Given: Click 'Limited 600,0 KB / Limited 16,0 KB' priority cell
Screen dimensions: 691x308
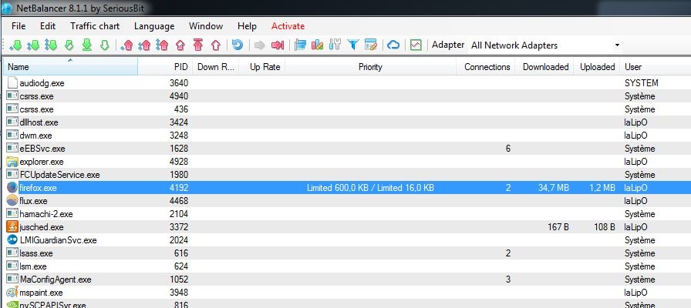Looking at the screenshot, I should point(371,188).
